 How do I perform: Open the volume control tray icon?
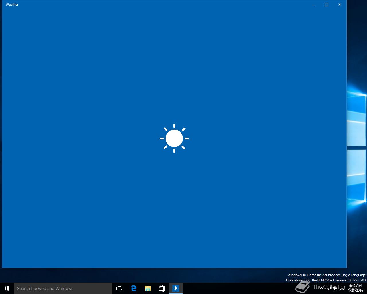335,288
